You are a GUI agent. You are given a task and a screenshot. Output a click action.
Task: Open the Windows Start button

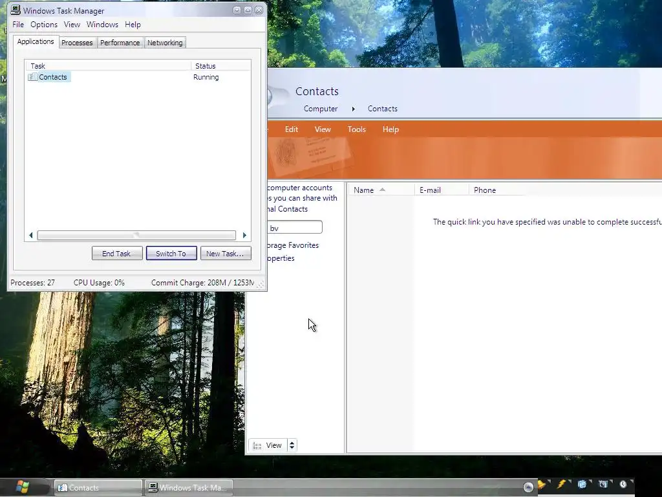tap(21, 487)
